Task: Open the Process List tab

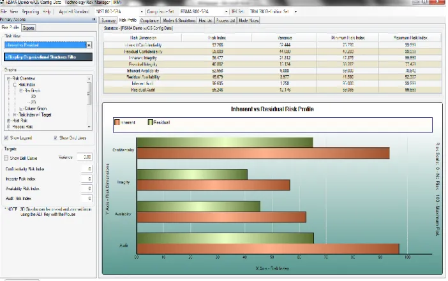Action: [x=225, y=20]
